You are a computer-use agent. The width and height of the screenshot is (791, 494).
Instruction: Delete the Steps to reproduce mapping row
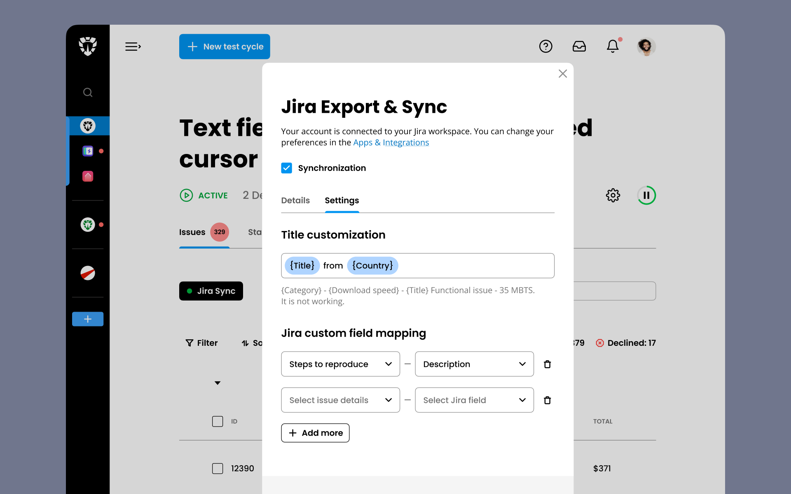click(548, 364)
